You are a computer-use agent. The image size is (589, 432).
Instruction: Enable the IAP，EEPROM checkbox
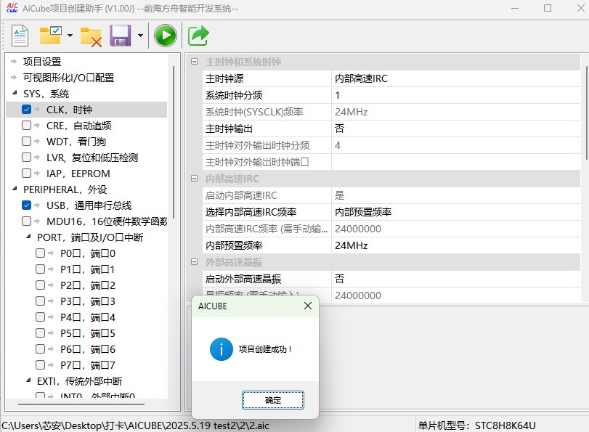point(26,174)
